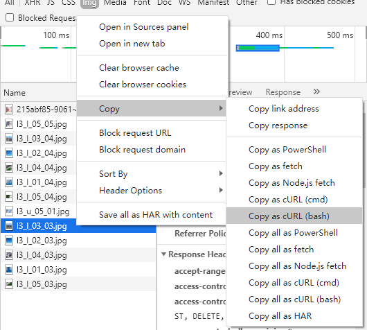Click the l3_l_05_03.jpg file icon
The width and height of the screenshot is (367, 330).
9,284
